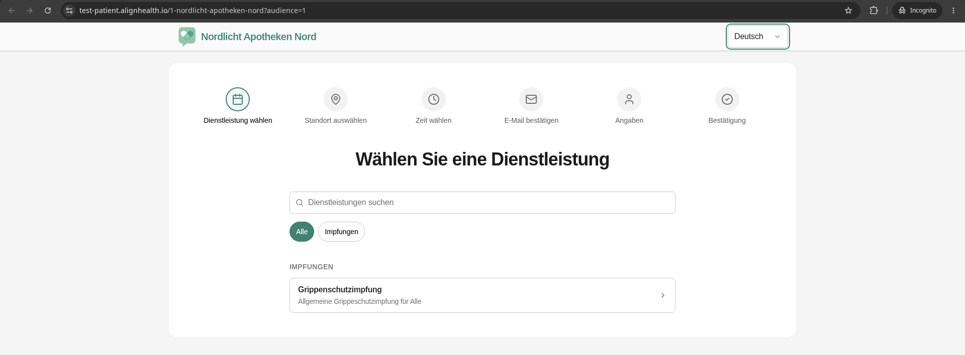Click the map pin icon for Standort auswählen
The image size is (965, 355).
336,99
